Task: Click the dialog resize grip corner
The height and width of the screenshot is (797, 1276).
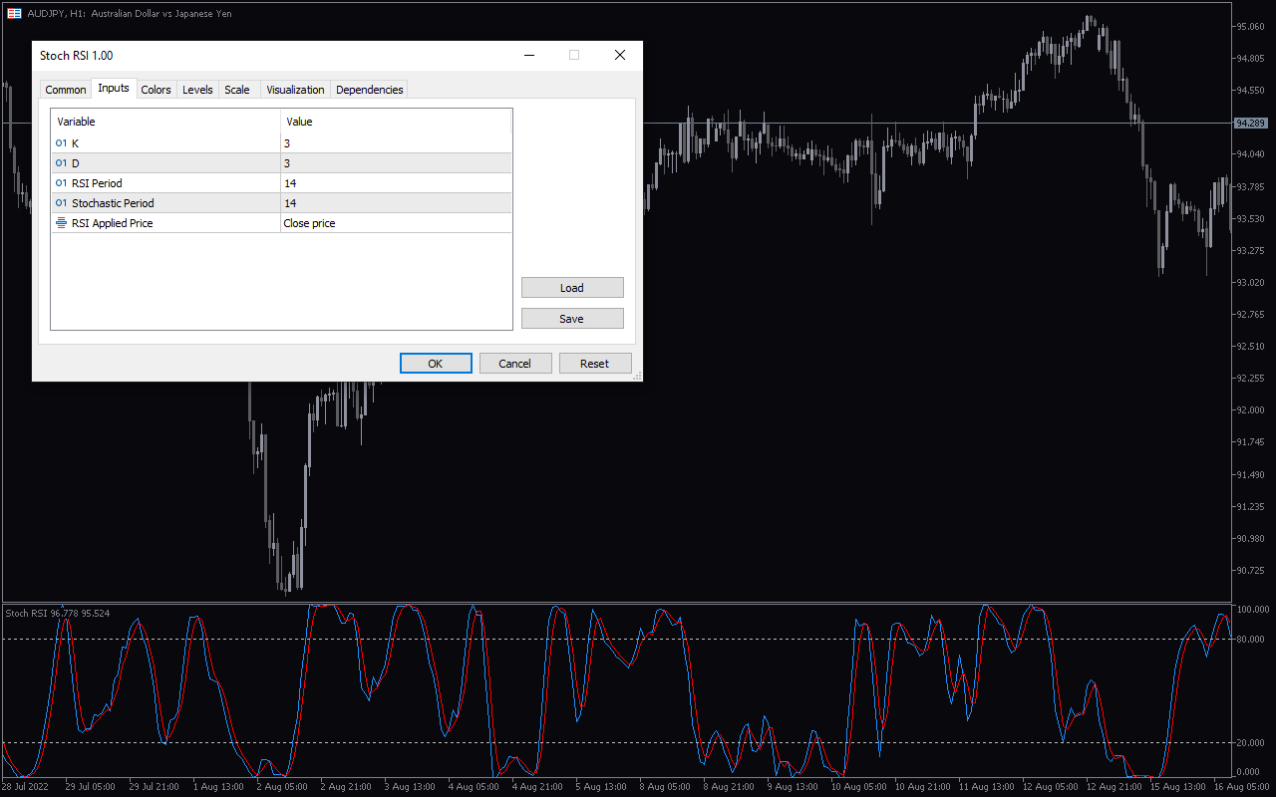Action: [637, 376]
